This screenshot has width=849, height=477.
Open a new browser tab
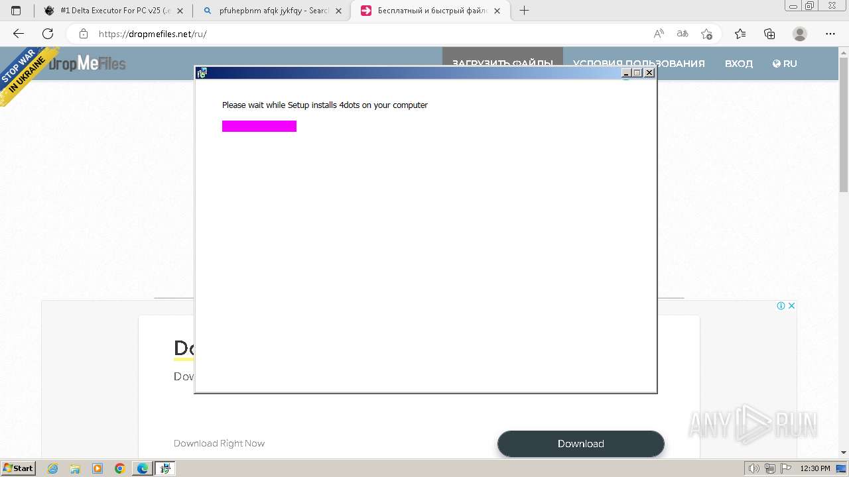pos(524,11)
